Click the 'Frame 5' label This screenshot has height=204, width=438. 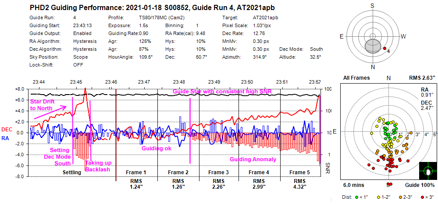pos(300,172)
